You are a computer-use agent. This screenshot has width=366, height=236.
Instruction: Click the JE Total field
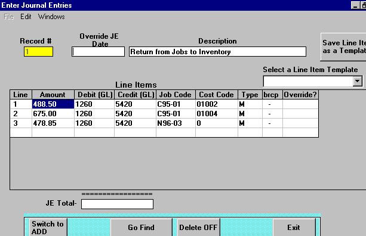click(x=117, y=204)
